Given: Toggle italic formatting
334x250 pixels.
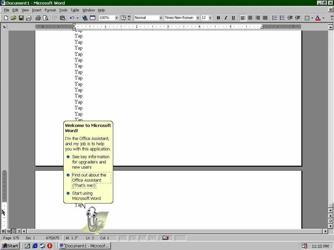Looking at the screenshot, I should 226,18.
